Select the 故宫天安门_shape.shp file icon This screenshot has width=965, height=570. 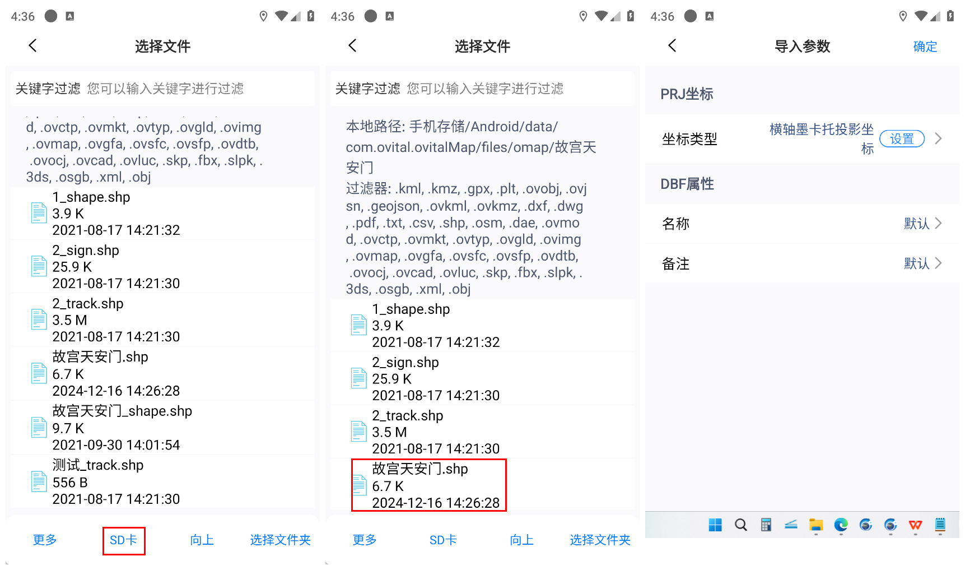(39, 428)
